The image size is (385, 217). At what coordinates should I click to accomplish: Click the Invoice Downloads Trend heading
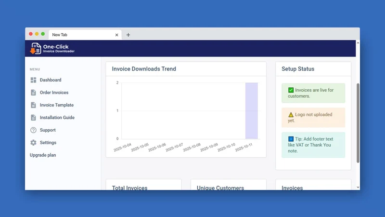[144, 69]
